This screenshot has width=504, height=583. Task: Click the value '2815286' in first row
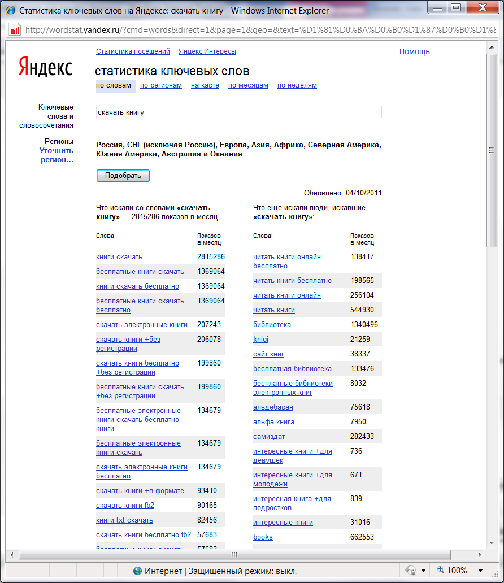(211, 257)
